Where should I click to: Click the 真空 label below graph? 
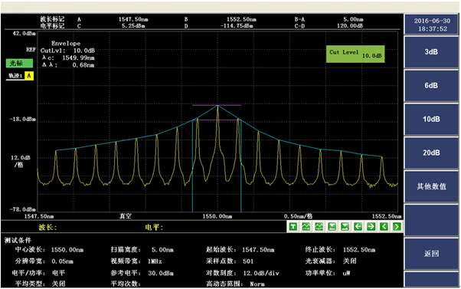pyautogui.click(x=126, y=216)
